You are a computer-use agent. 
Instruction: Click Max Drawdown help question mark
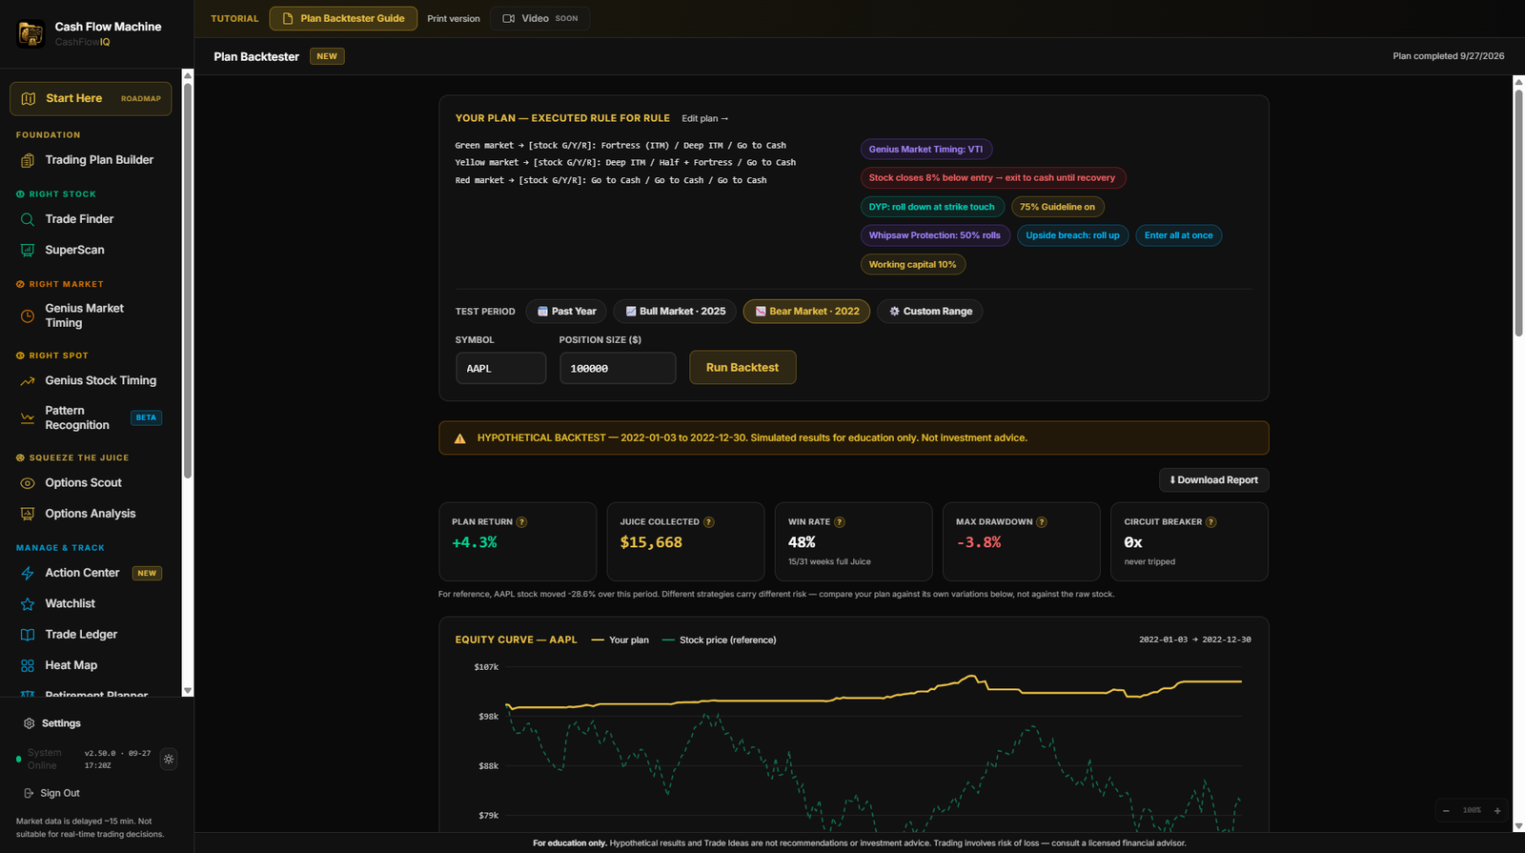pos(1042,522)
